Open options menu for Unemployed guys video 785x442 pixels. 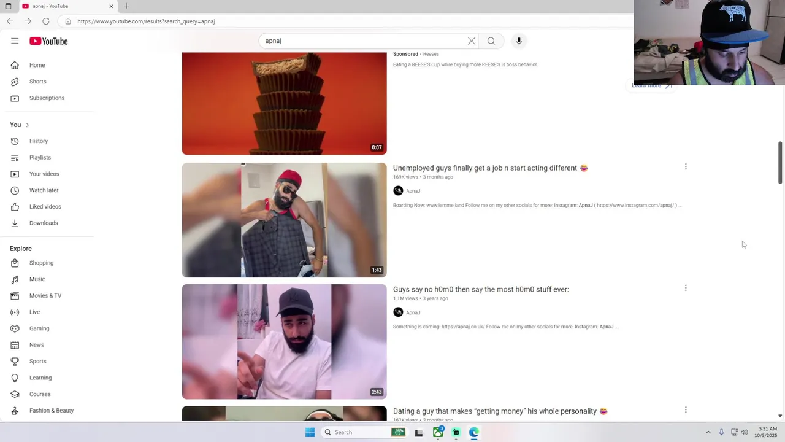(x=686, y=167)
